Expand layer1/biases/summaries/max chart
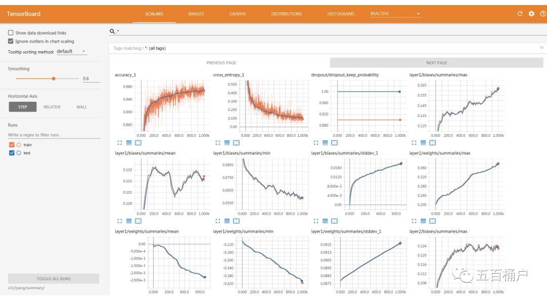This screenshot has width=547, height=299. (x=414, y=143)
